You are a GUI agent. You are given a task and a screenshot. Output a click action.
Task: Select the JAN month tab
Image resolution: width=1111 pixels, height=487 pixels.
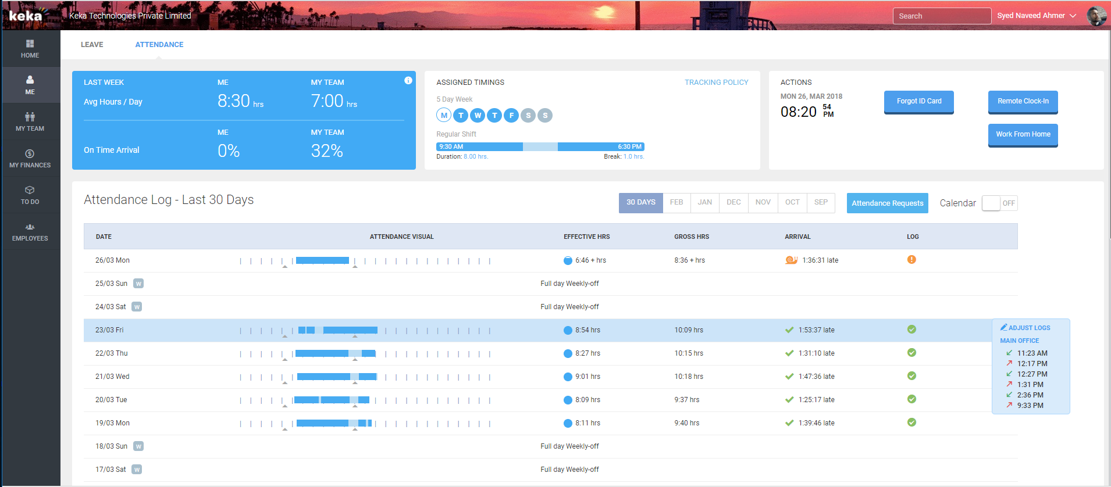coord(705,203)
